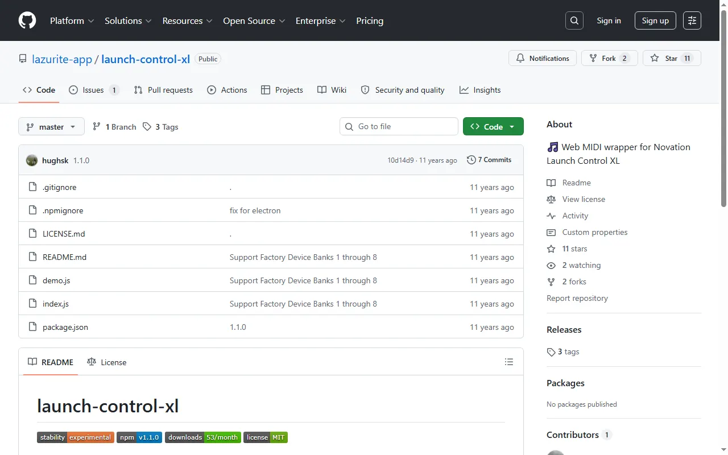View the 1 Branch link
The image size is (728, 455).
[x=114, y=127]
